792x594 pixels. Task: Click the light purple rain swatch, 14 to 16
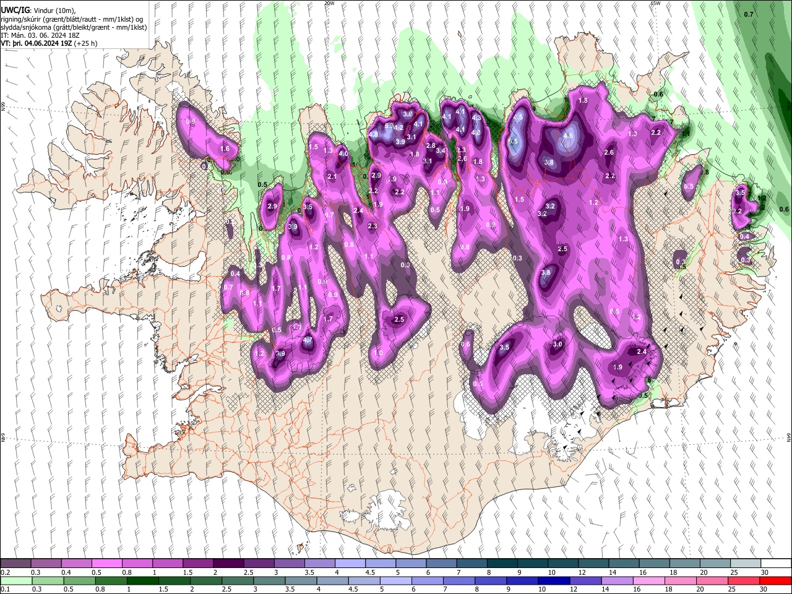coord(618,580)
